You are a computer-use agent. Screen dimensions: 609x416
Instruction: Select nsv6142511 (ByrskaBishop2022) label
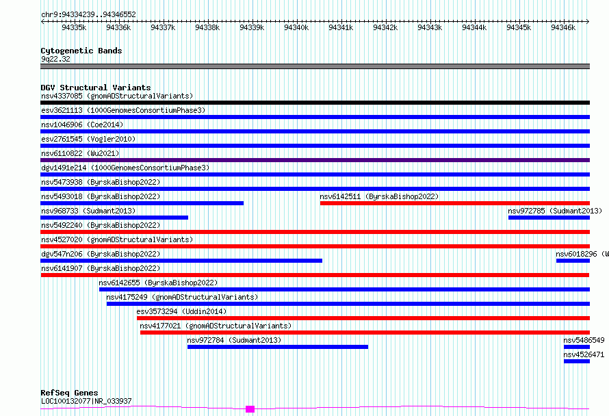click(379, 196)
